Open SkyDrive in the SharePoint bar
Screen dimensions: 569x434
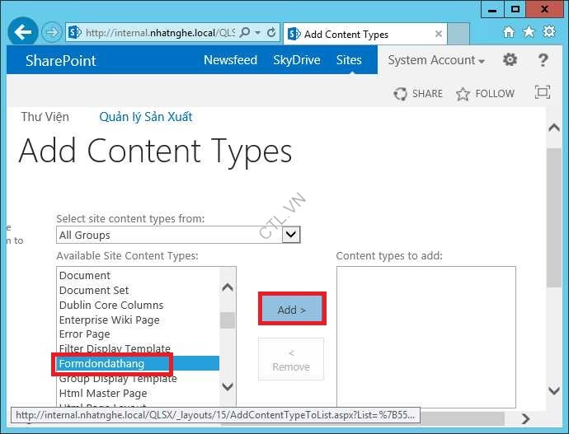[x=297, y=60]
